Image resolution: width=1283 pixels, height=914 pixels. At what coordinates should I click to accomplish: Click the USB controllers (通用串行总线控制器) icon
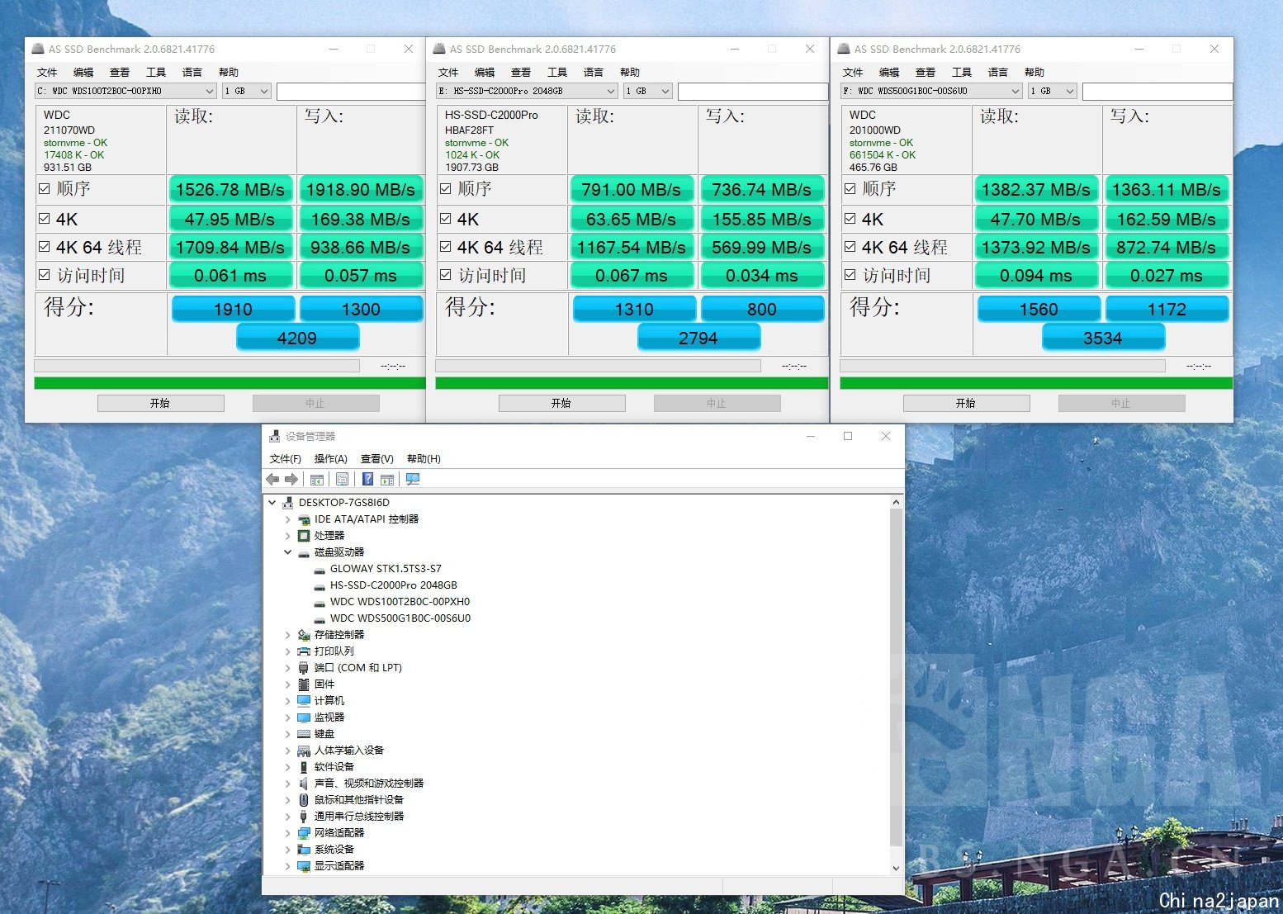click(304, 817)
